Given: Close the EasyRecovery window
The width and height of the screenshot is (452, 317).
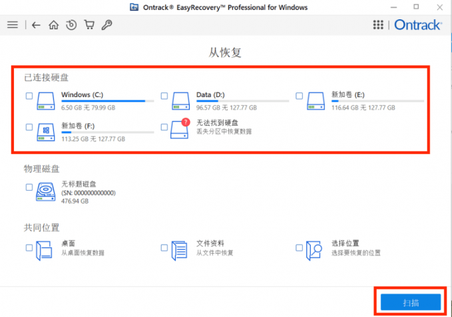Looking at the screenshot, I should point(439,7).
